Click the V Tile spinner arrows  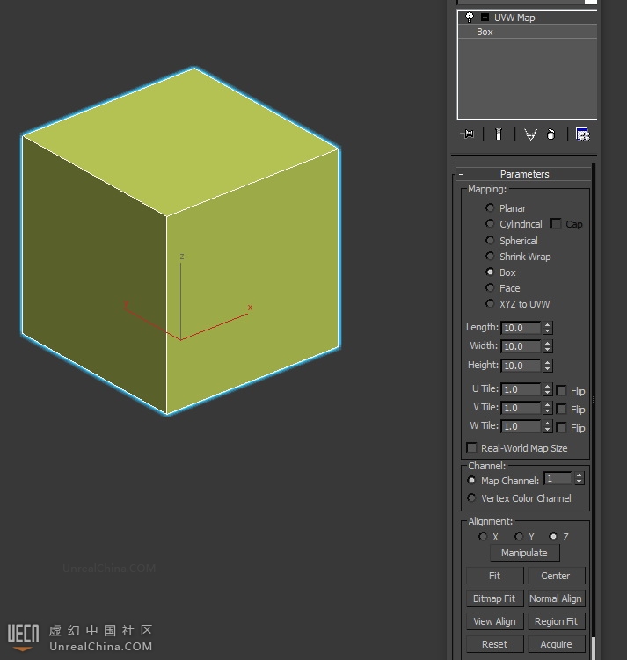547,408
